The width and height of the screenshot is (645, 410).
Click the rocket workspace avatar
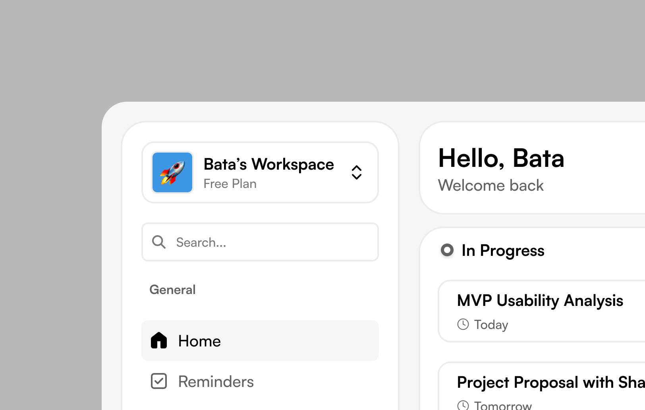tap(172, 172)
